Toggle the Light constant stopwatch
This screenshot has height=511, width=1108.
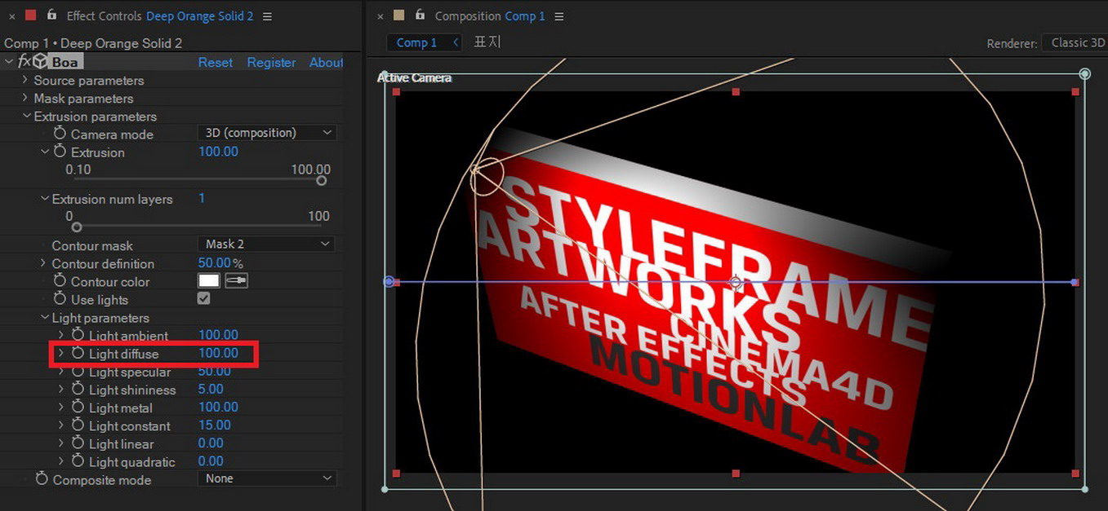pos(78,425)
